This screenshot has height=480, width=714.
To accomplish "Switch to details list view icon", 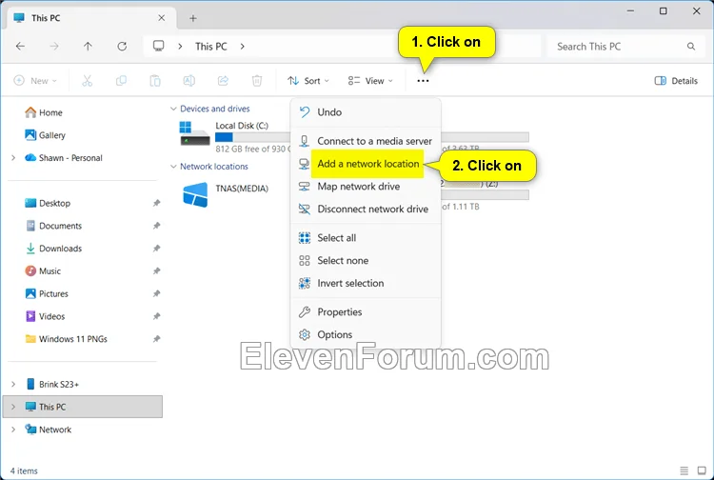I will (x=684, y=470).
